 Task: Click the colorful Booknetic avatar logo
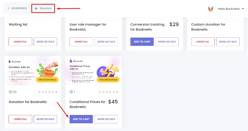click(x=210, y=9)
